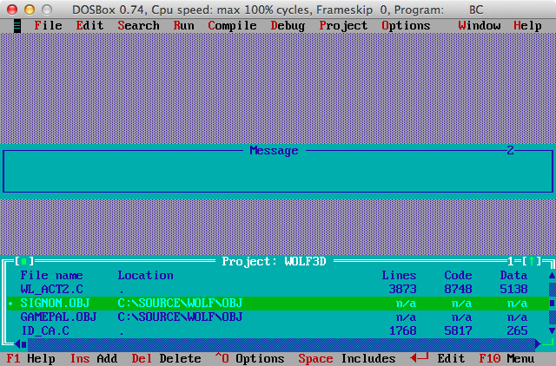Viewport: 556px width, 366px height.
Task: Click Space Includes in the status bar
Action: coord(347,358)
